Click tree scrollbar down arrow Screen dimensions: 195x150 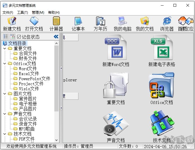tap(57, 140)
